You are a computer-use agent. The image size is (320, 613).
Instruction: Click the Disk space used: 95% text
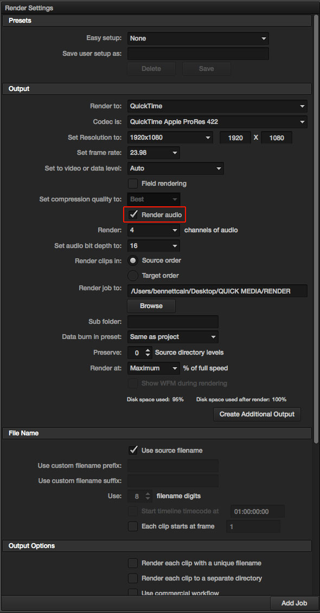click(x=155, y=400)
